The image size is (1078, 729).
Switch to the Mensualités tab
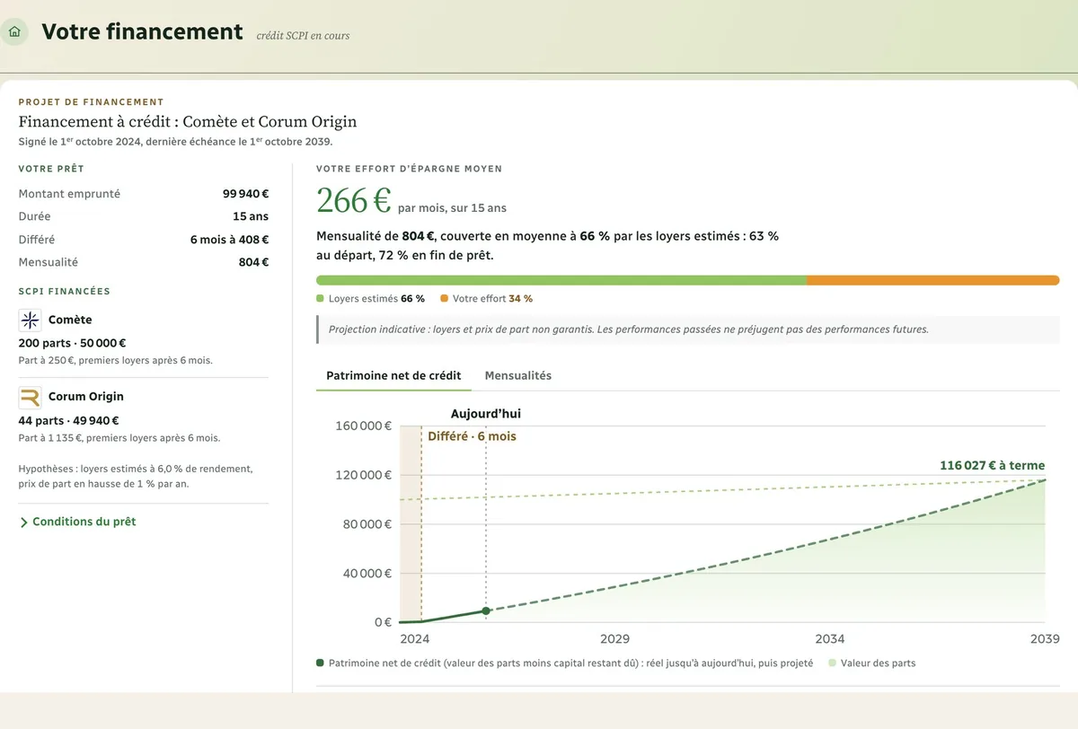click(518, 375)
